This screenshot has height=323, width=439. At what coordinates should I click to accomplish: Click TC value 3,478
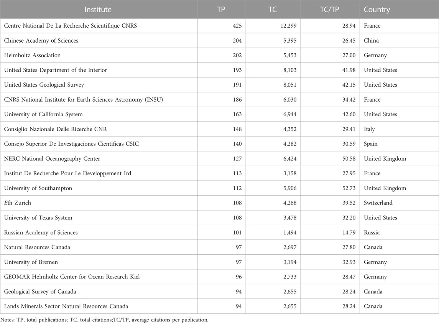290,218
